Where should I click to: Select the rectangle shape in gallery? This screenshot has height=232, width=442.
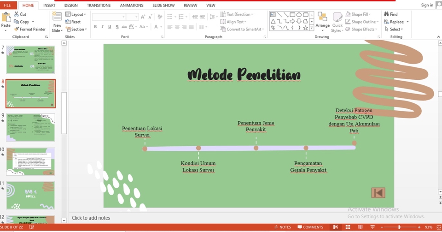(292, 14)
